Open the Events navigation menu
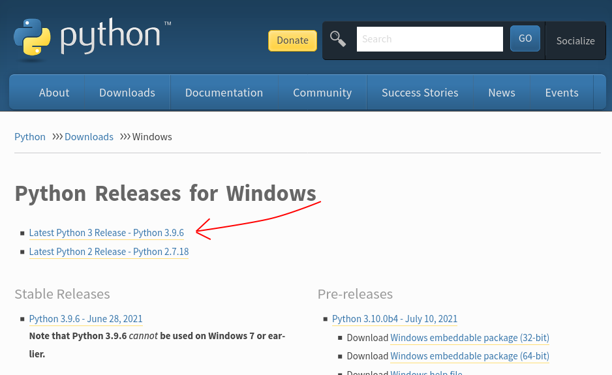Viewport: 612px width, 375px height. (x=562, y=93)
